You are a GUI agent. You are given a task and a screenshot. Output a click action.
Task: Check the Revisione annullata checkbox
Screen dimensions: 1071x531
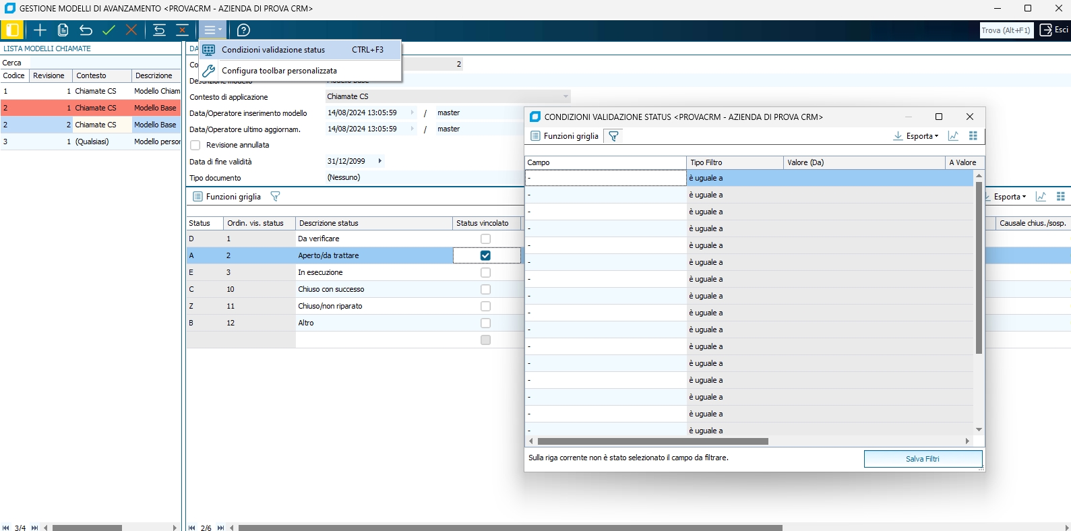195,146
